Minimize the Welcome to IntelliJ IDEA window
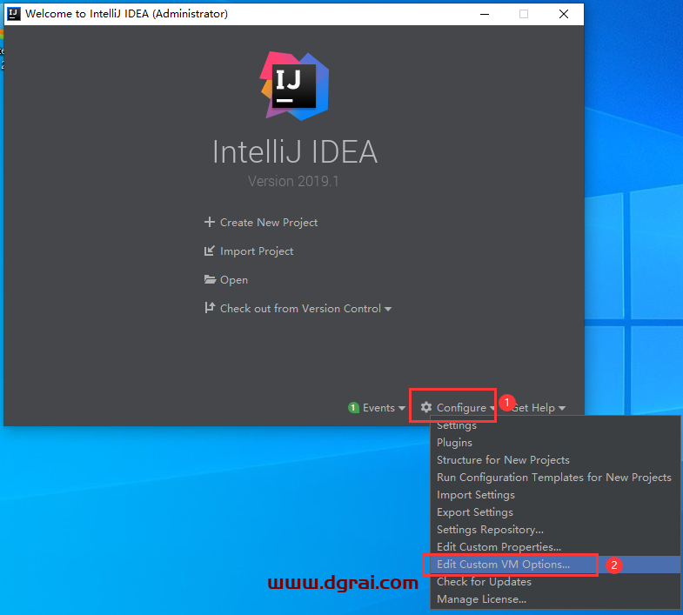The height and width of the screenshot is (615, 683). (x=485, y=14)
